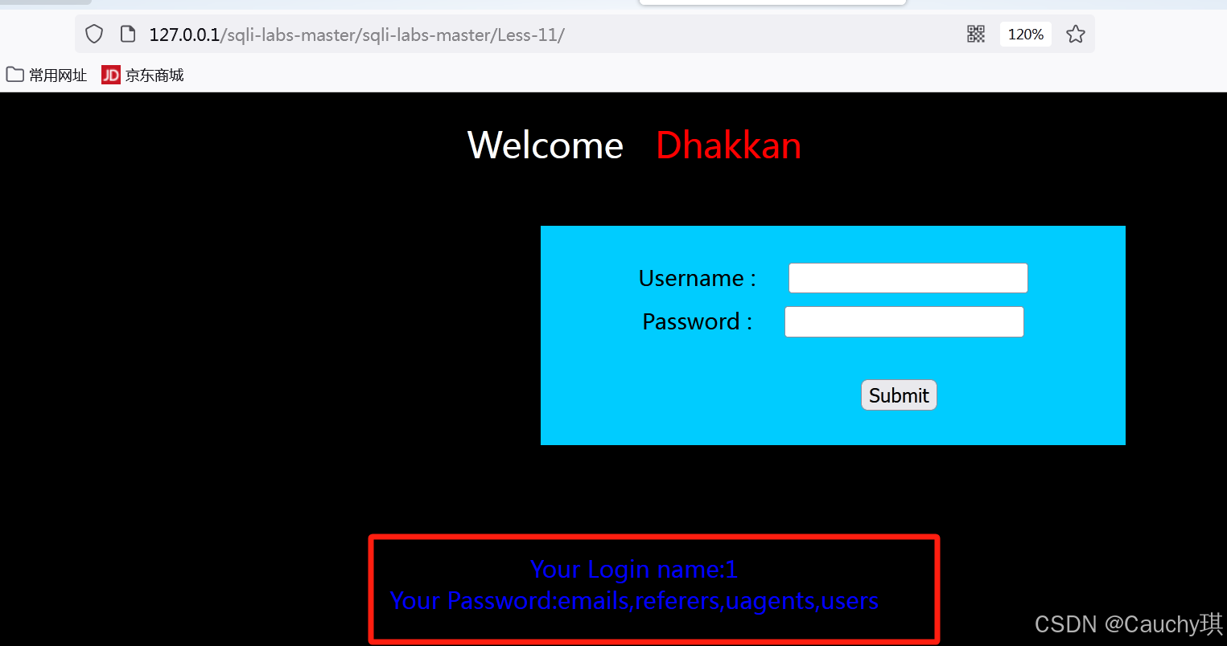The image size is (1227, 646).
Task: Click the JD logo bookmark icon
Action: tap(110, 75)
